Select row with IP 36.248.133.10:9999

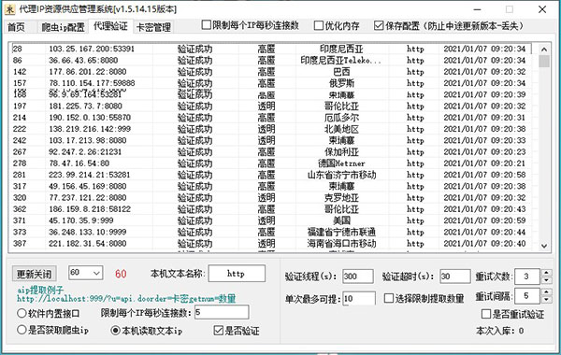[x=271, y=232]
